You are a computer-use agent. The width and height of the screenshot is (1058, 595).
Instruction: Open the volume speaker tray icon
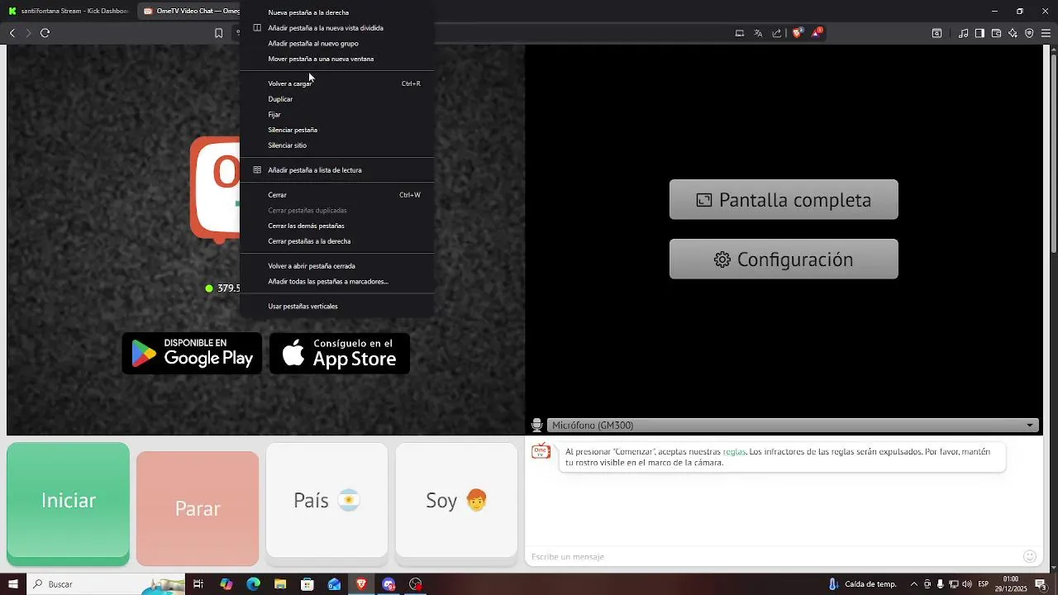coord(967,584)
